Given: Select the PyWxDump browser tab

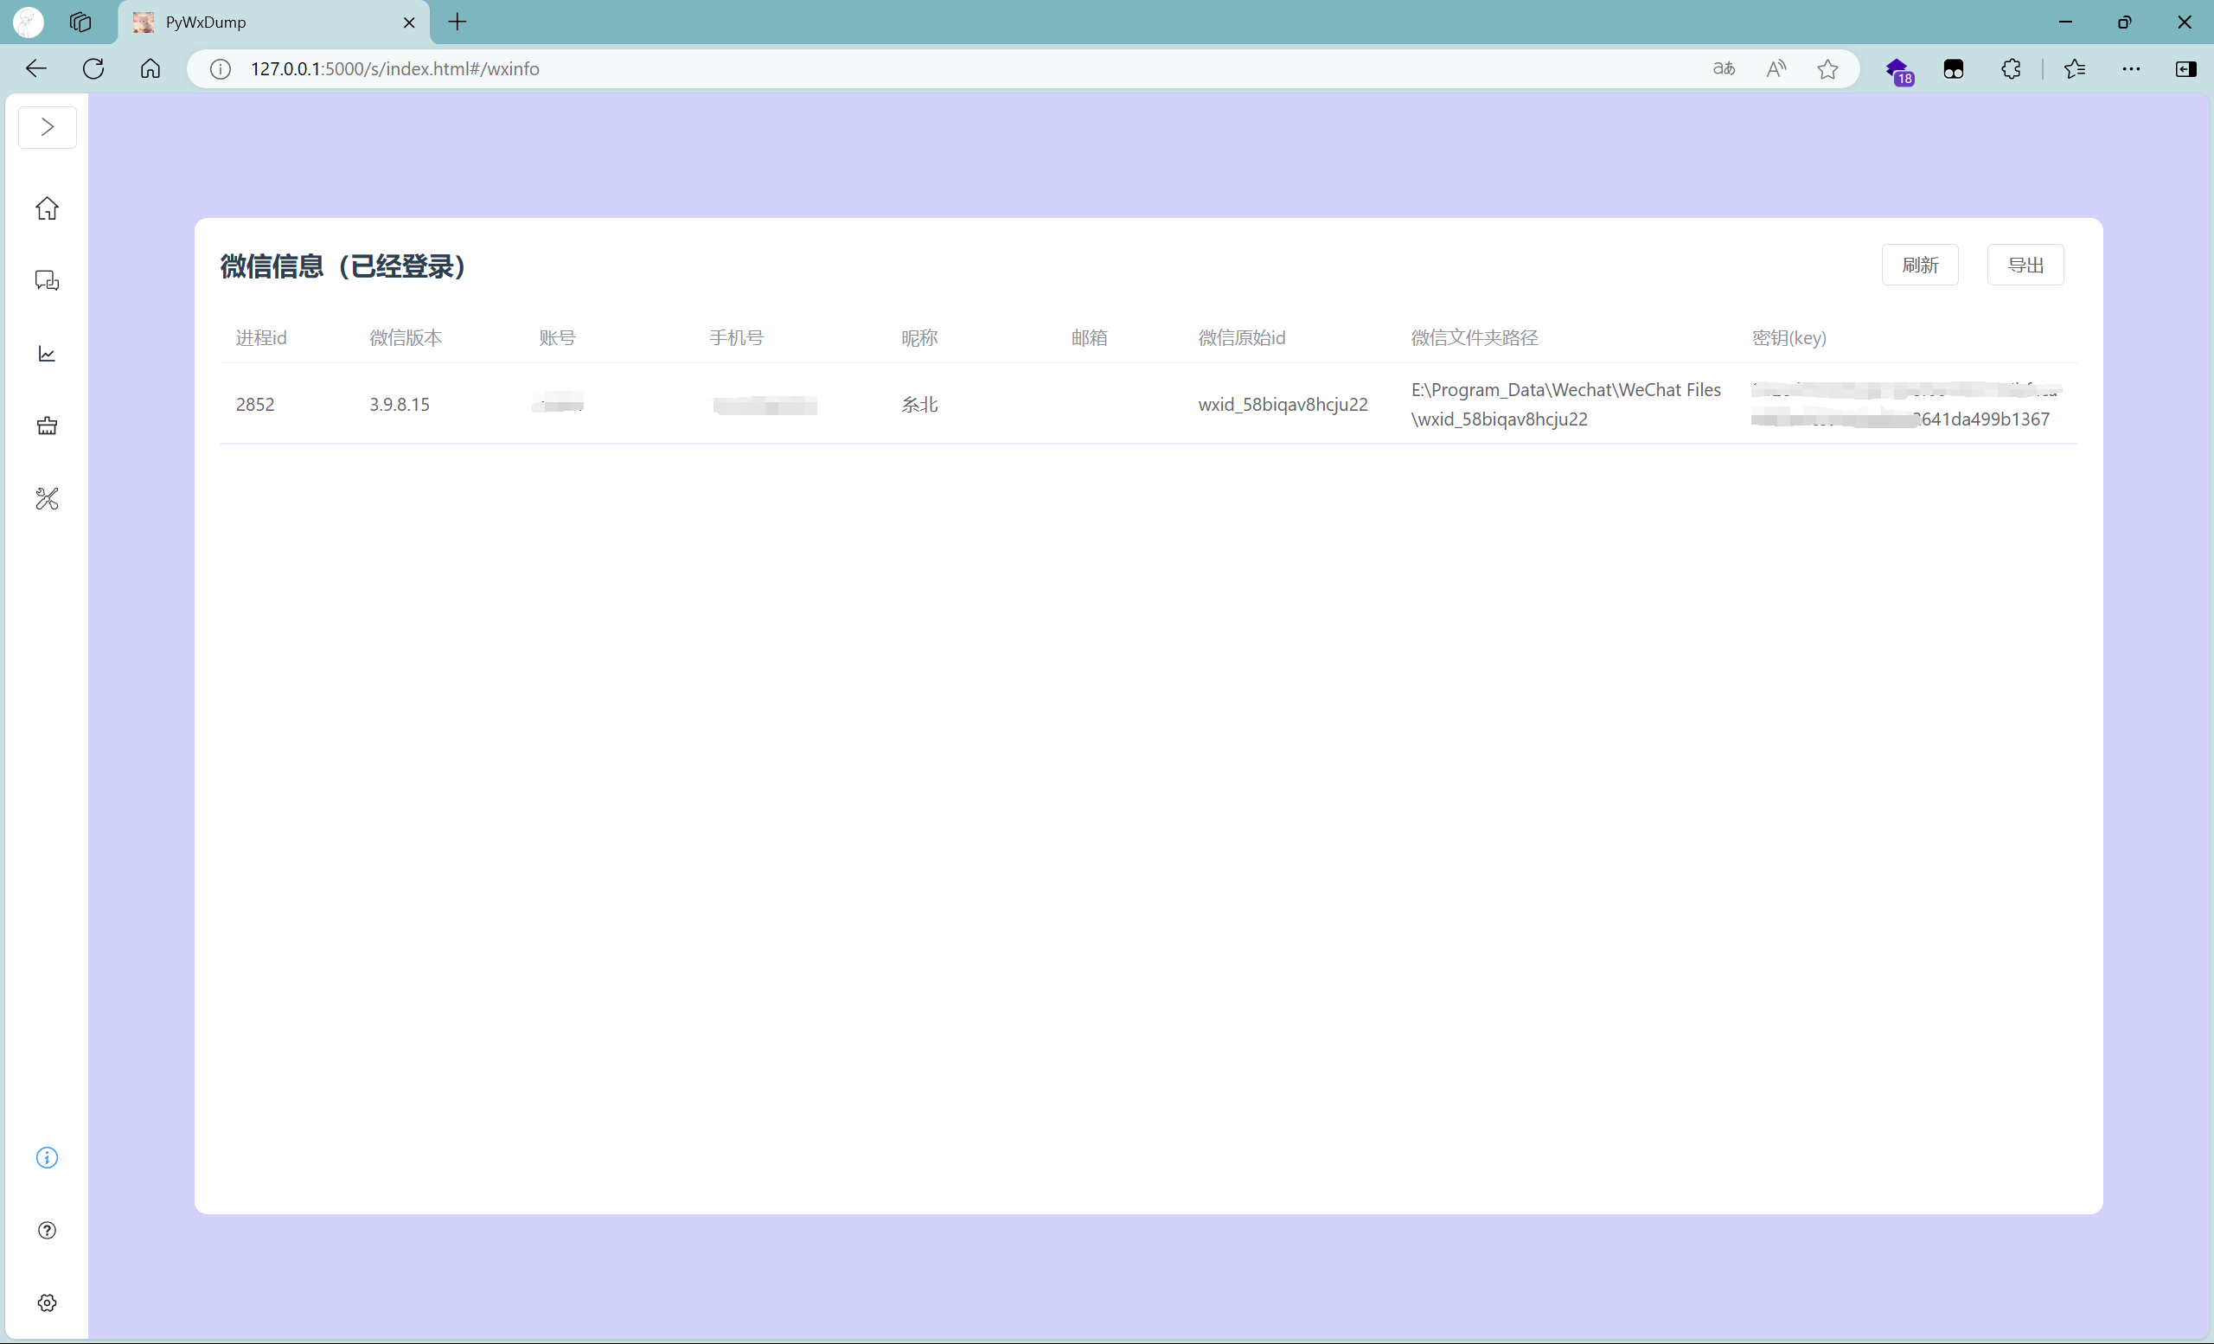Looking at the screenshot, I should tap(273, 22).
